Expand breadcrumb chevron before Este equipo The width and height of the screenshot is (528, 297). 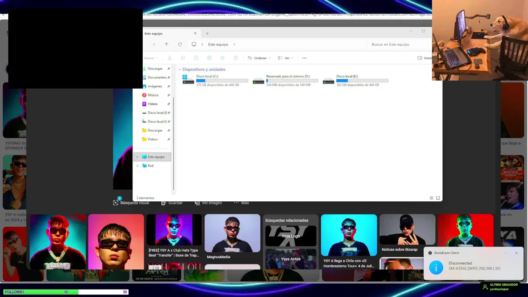202,44
